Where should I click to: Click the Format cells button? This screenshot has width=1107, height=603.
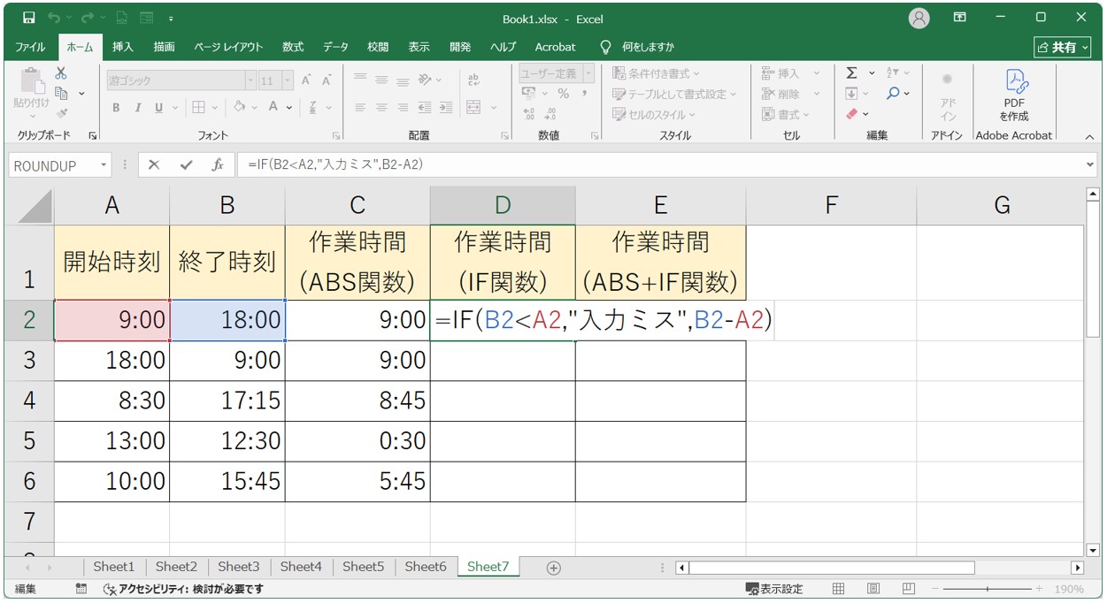(x=787, y=114)
